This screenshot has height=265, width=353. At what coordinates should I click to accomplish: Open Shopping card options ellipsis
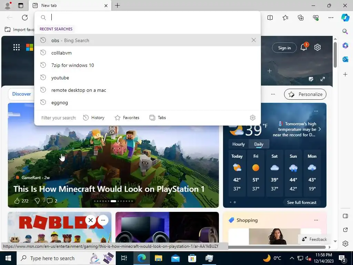click(316, 220)
